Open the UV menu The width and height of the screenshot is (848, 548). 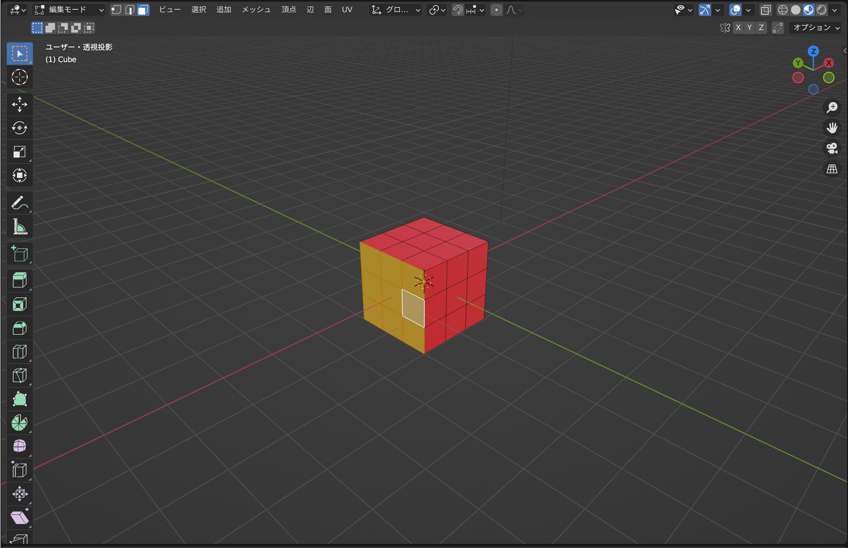347,10
